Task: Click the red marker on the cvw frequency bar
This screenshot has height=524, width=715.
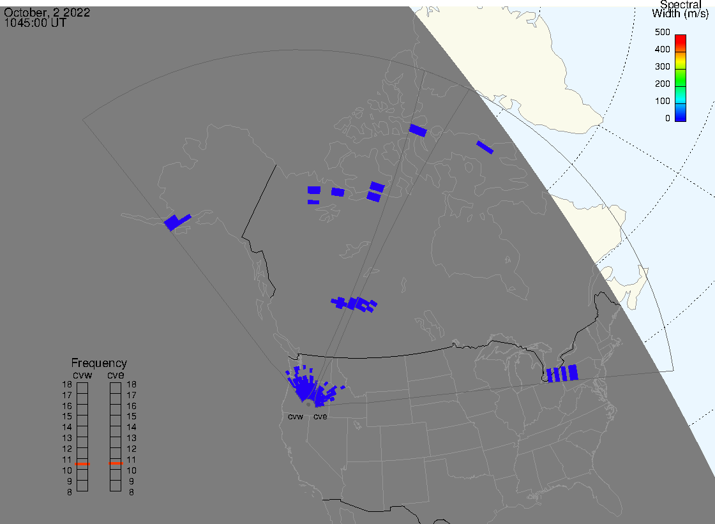Action: (x=82, y=464)
